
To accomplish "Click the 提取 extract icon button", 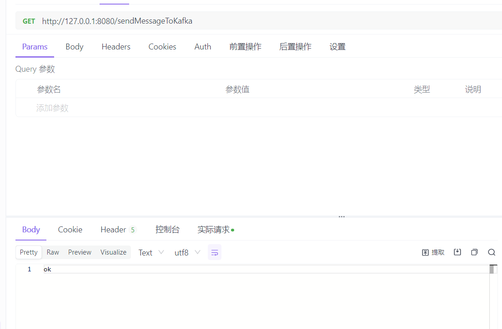I will click(x=433, y=252).
